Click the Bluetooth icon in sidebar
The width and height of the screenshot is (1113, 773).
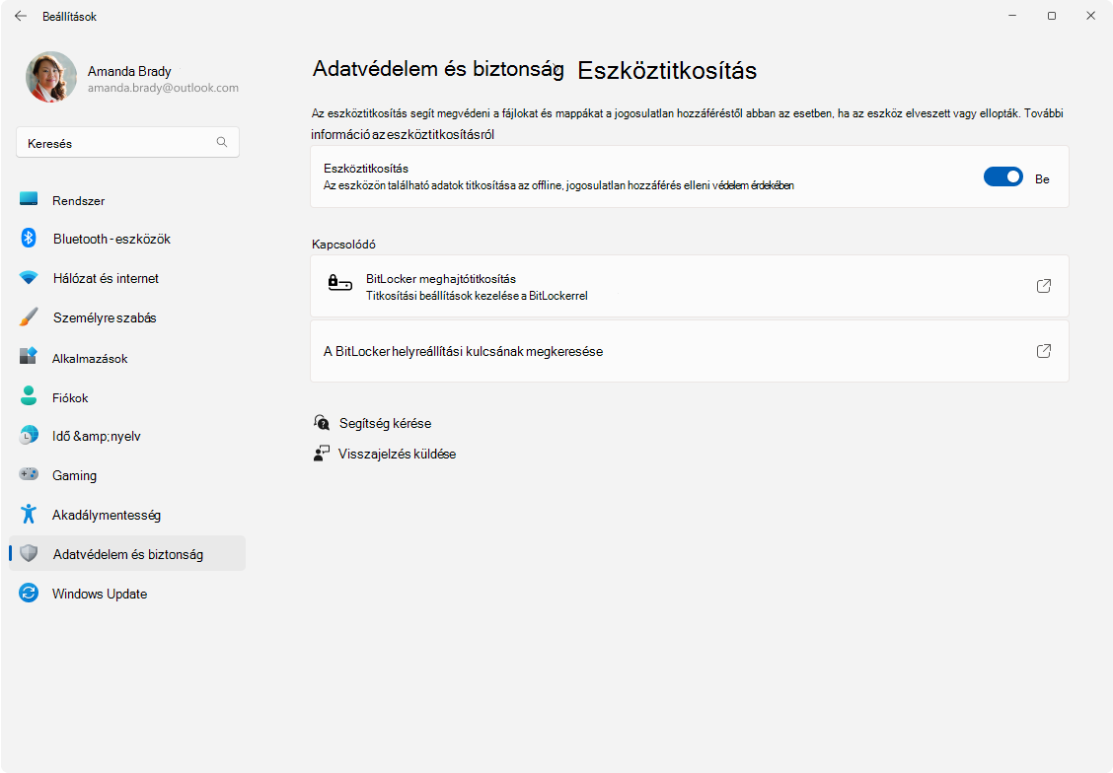pyautogui.click(x=29, y=239)
